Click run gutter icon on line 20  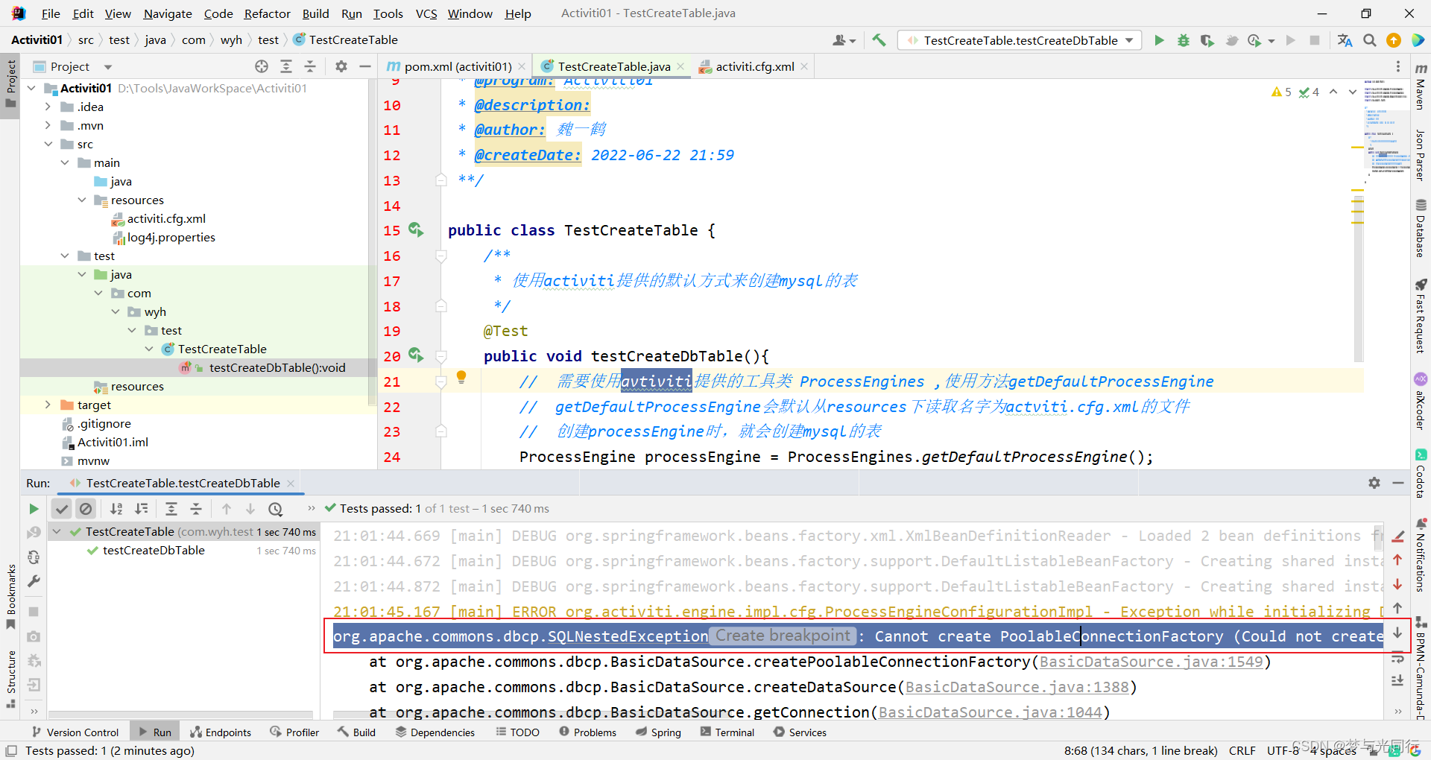415,355
